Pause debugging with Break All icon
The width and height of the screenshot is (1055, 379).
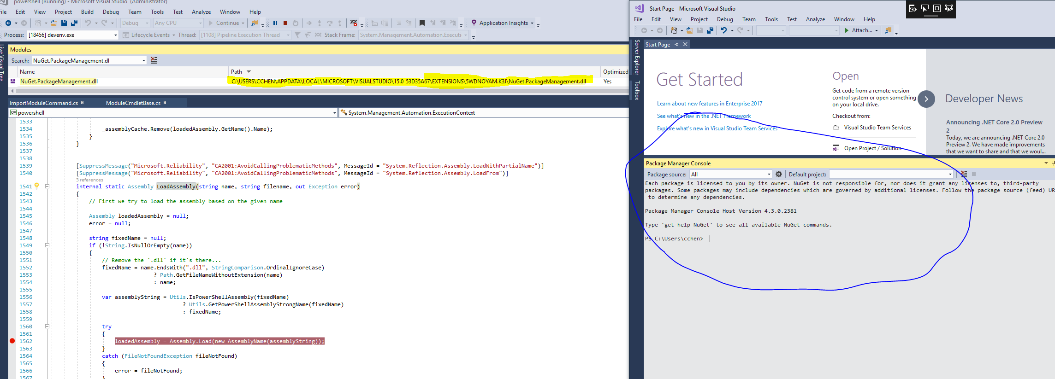275,23
